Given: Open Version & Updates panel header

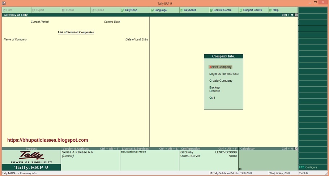Looking at the screenshot, I should 90,149.
